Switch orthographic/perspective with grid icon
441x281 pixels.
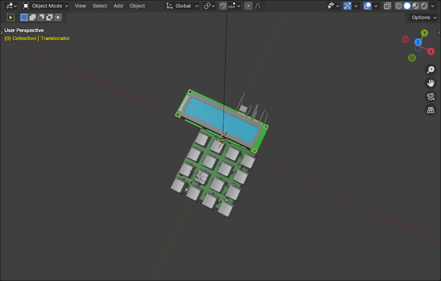click(x=430, y=110)
